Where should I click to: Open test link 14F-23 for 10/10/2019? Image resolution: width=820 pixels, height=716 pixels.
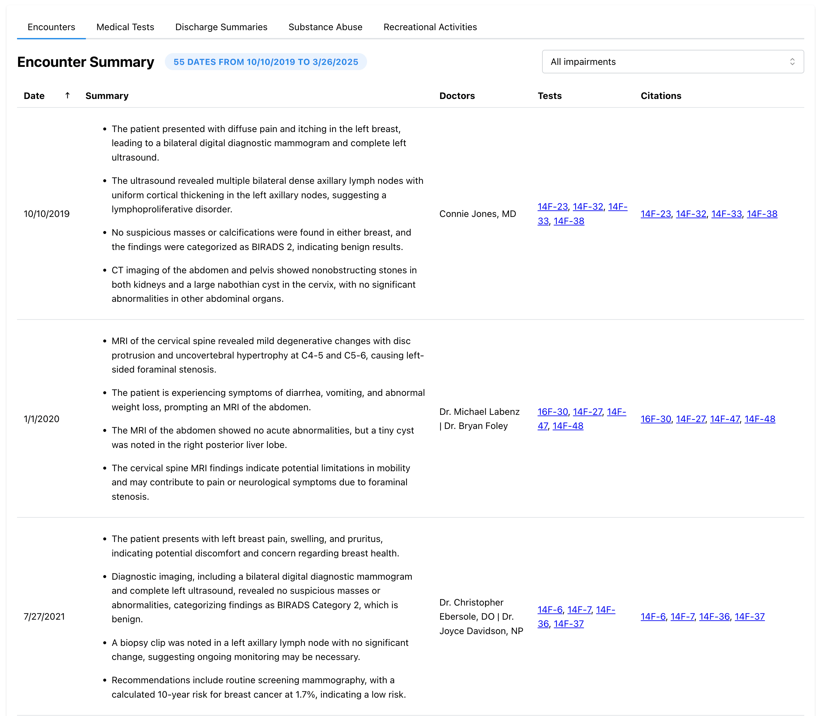(x=553, y=206)
